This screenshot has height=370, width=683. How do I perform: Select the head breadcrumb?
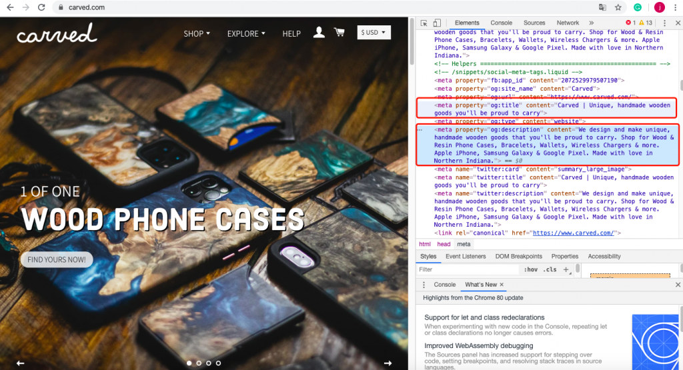[x=444, y=244]
